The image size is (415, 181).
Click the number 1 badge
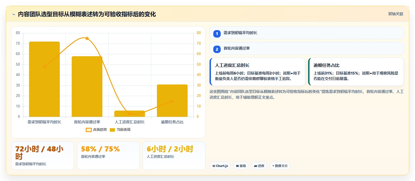tap(217, 34)
